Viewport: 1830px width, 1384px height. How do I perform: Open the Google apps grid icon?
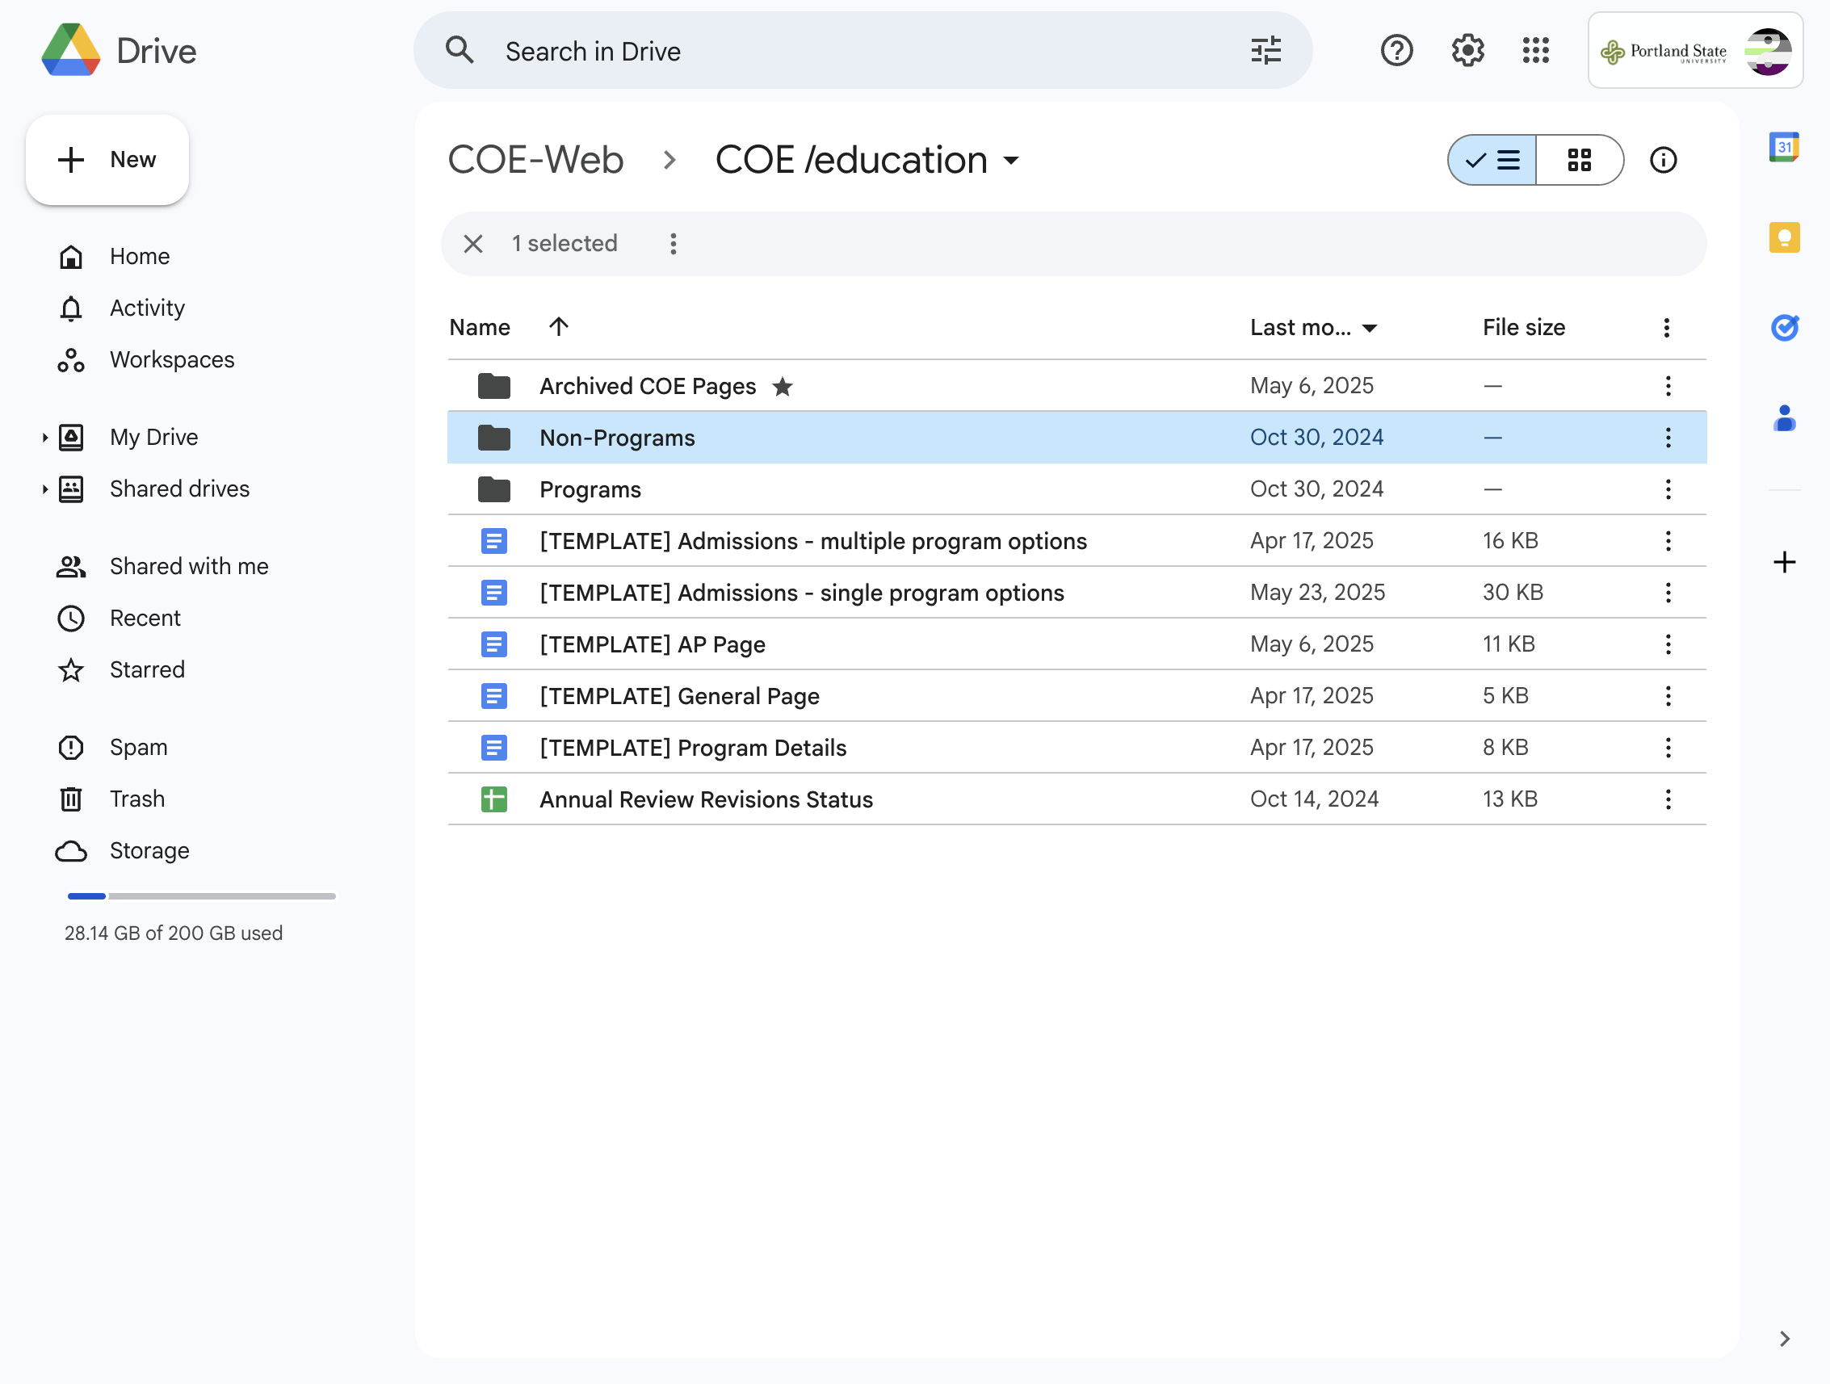(1535, 50)
